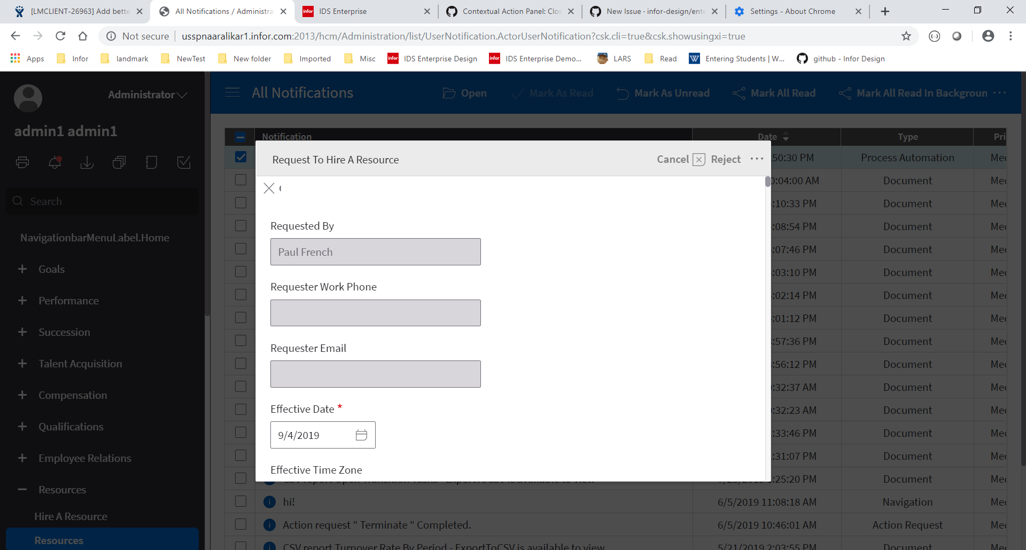Click the info icon beside 'hi!' row
1026x550 pixels.
point(270,502)
